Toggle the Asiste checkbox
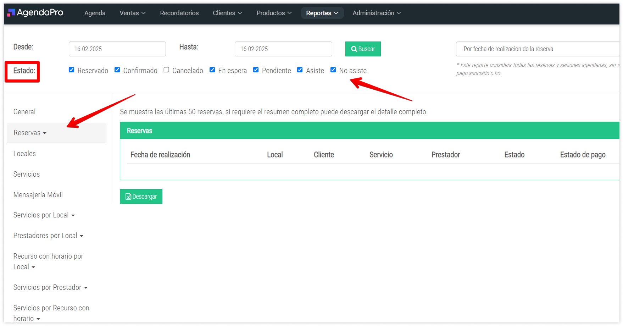Viewport: 623px width, 326px height. [300, 70]
